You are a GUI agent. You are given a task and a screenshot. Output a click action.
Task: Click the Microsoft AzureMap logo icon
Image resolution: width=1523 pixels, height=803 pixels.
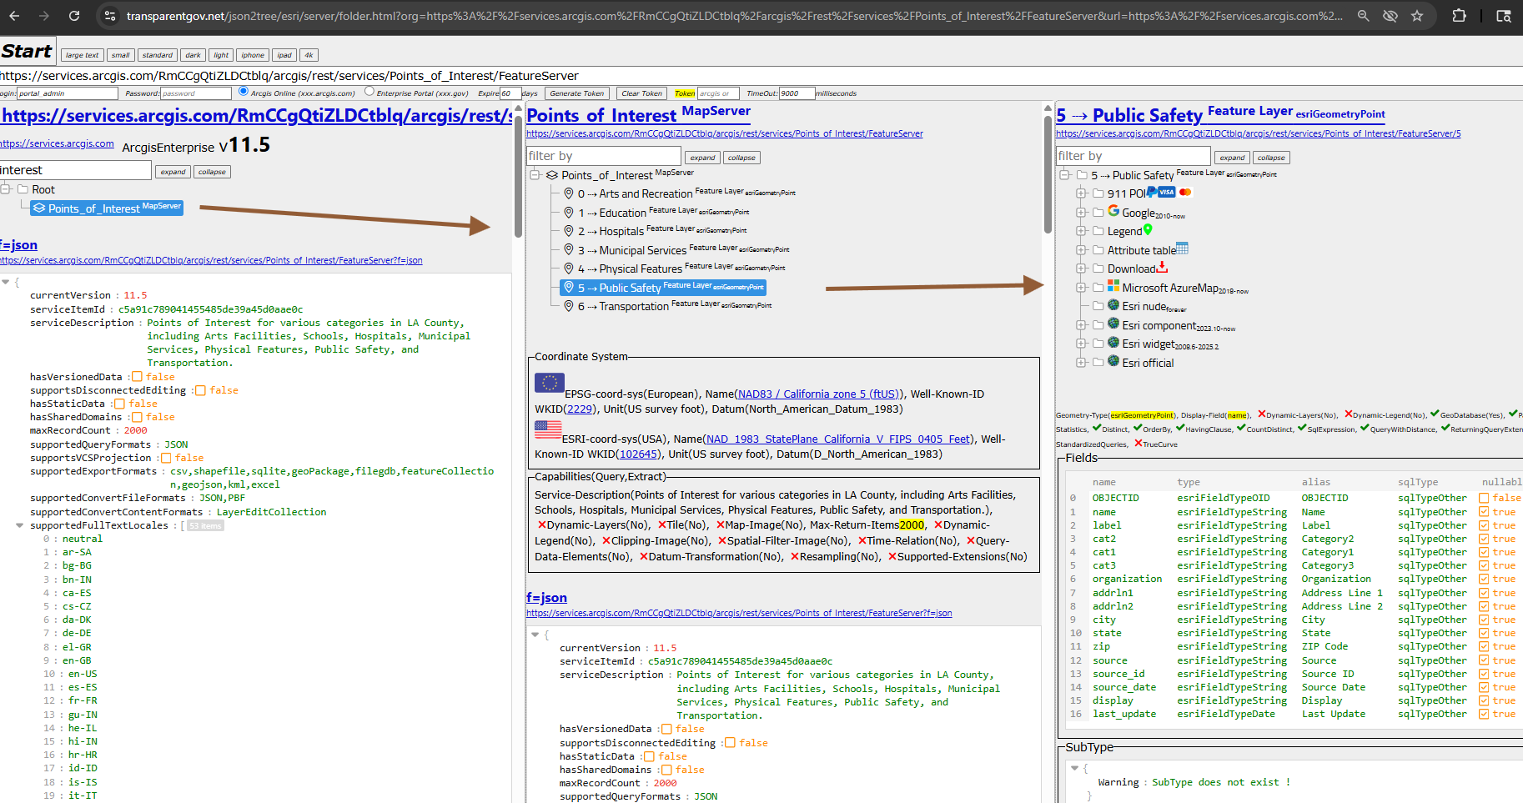(x=1113, y=287)
